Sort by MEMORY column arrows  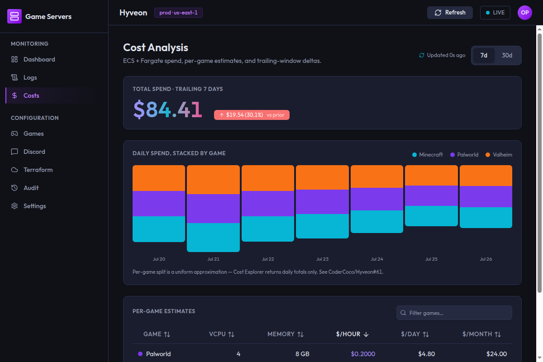click(x=300, y=334)
